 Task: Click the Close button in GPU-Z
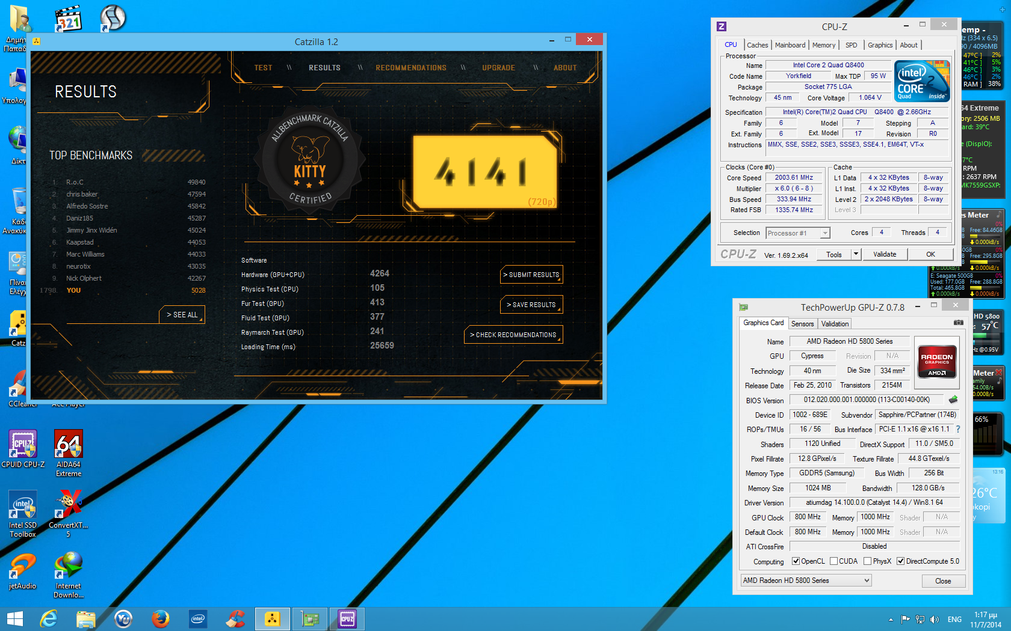point(943,581)
